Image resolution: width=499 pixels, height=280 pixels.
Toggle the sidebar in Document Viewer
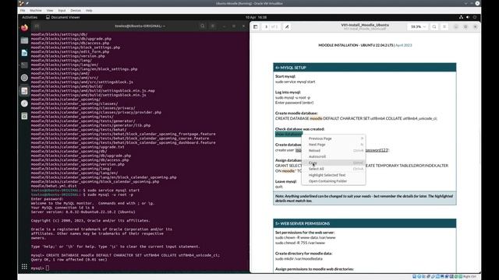255,26
